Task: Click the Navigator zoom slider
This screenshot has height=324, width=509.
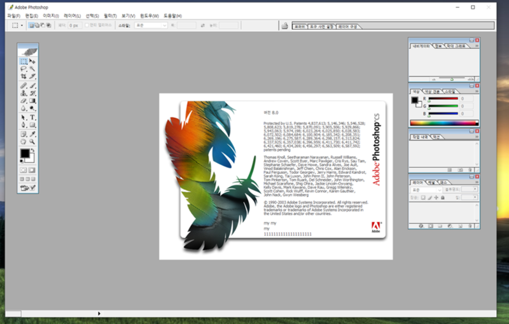Action: 452,79
